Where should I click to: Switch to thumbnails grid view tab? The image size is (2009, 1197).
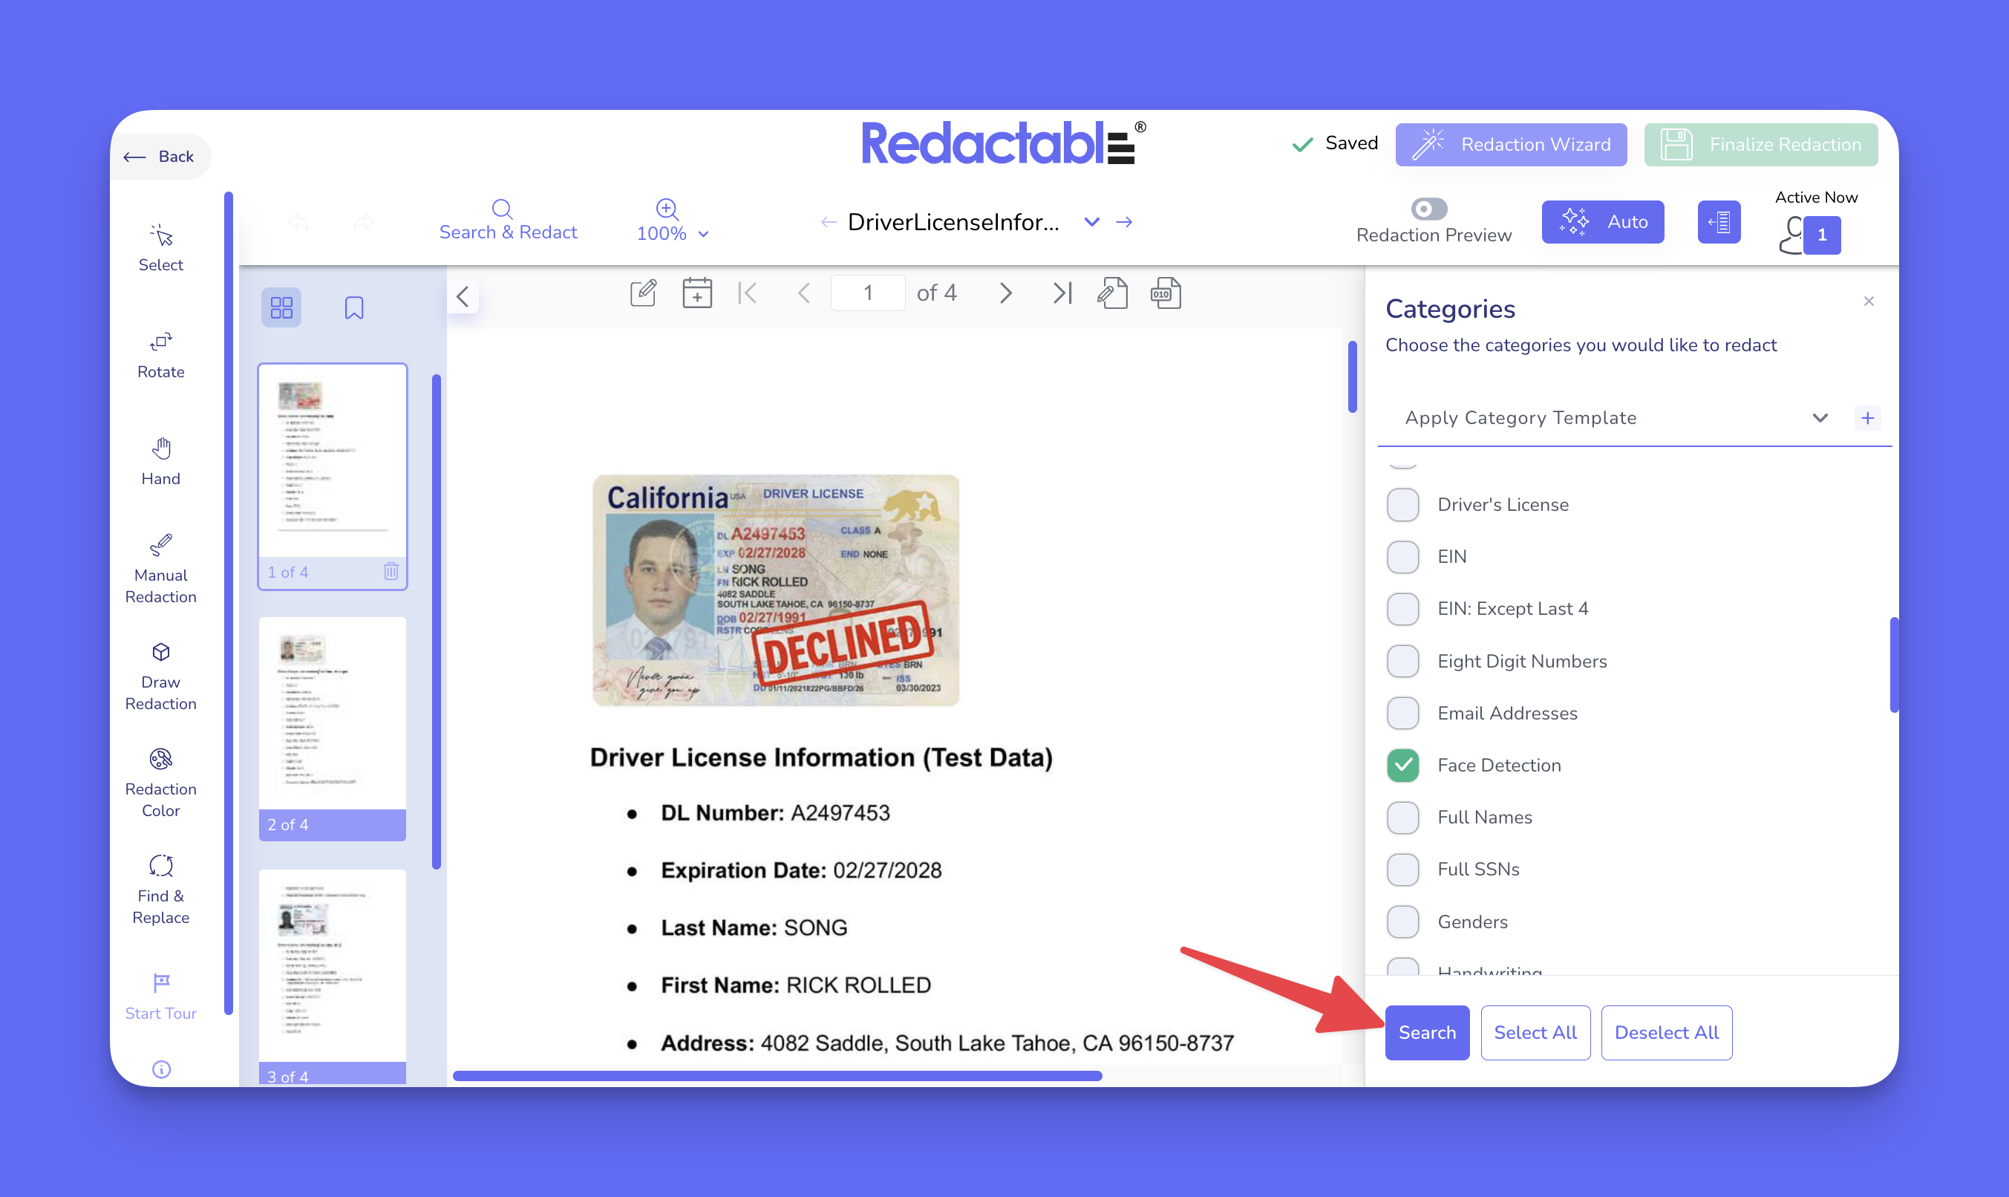[281, 307]
